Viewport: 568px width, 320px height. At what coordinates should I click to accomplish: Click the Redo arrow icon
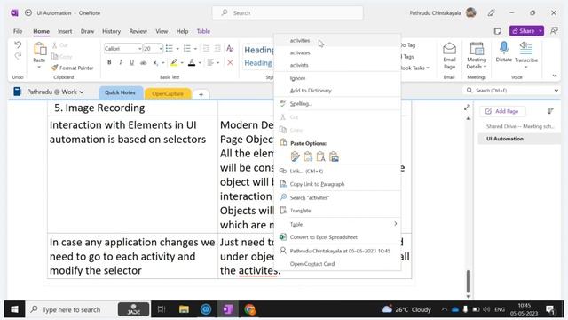coord(18,56)
